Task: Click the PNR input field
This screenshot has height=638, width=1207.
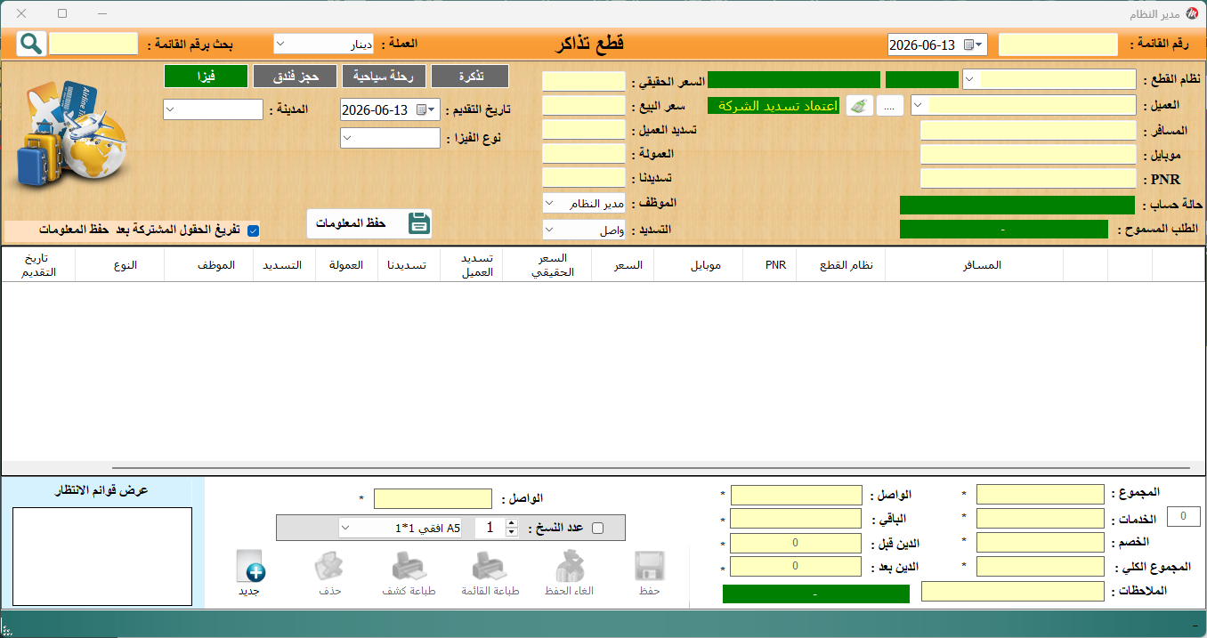Action: coord(1028,179)
